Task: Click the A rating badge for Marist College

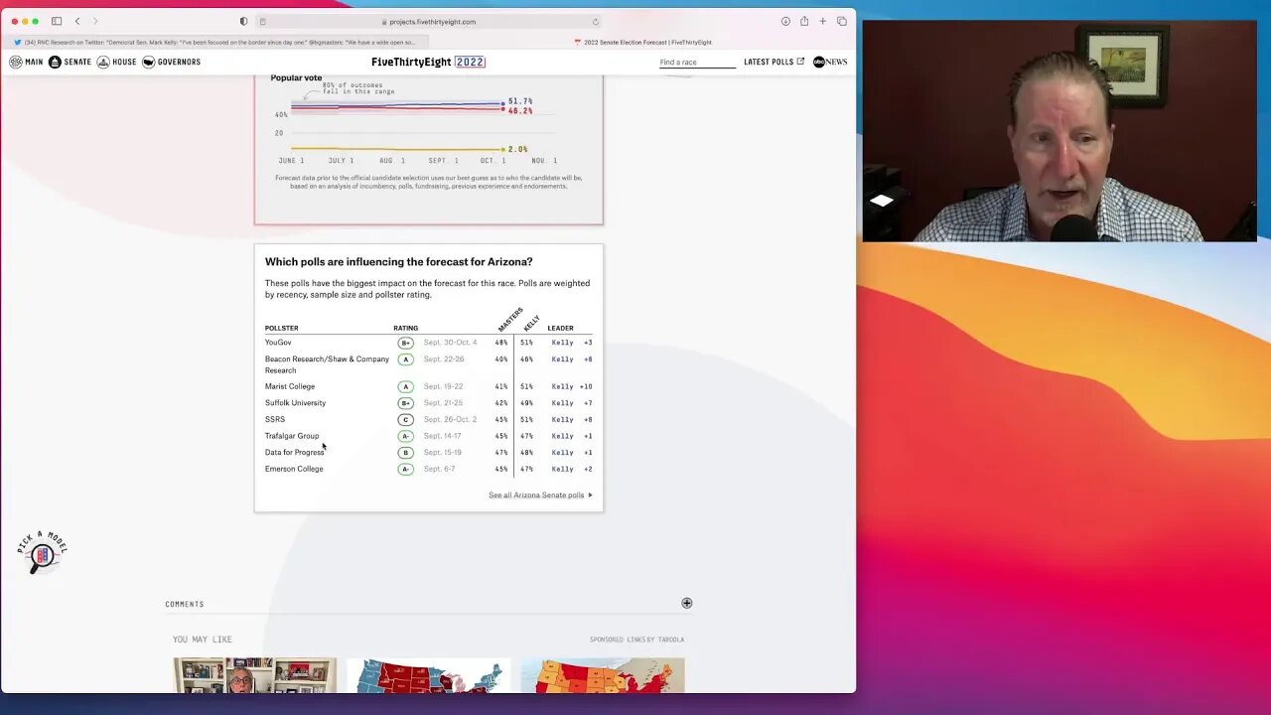Action: (405, 386)
